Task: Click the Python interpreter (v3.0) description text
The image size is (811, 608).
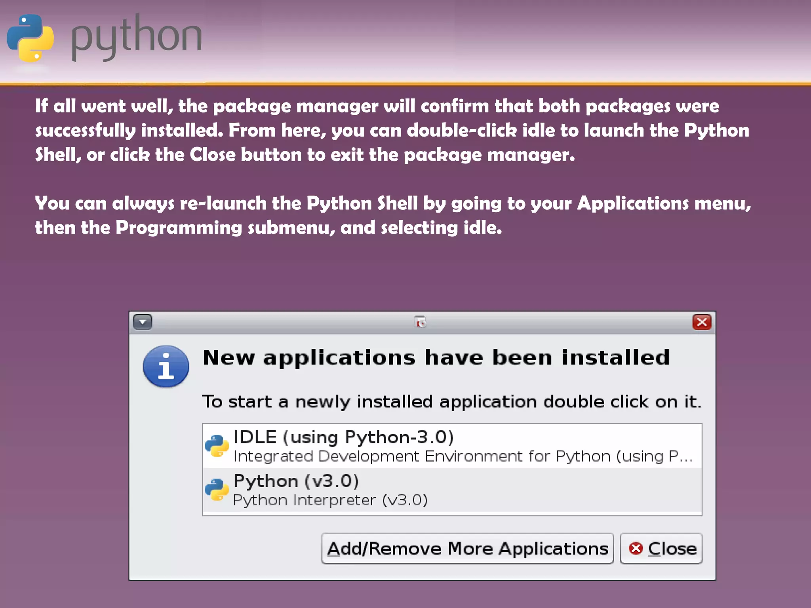Action: click(x=330, y=500)
